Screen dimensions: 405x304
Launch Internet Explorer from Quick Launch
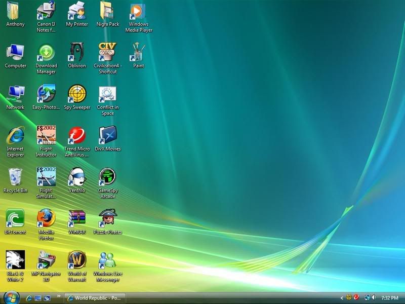coord(29,298)
